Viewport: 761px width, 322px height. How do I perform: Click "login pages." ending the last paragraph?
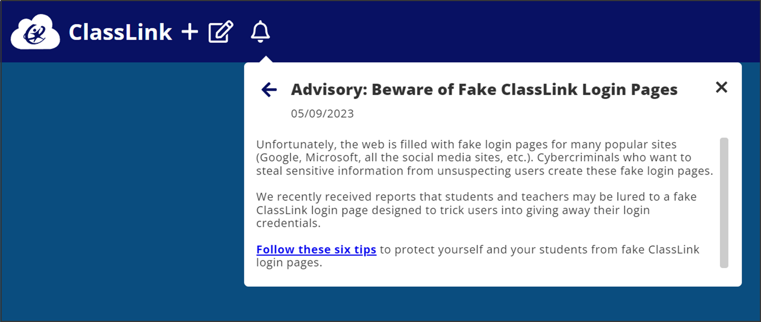coord(289,263)
